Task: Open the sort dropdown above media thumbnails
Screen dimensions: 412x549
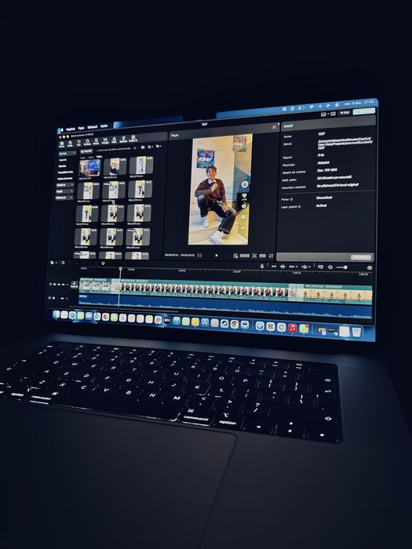Action: coord(150,147)
